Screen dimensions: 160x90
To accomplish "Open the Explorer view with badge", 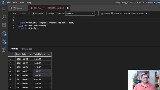I will (4, 33).
